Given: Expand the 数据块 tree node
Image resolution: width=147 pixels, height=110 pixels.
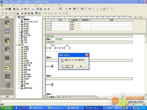Looking at the screenshot, I should [x=19, y=31].
